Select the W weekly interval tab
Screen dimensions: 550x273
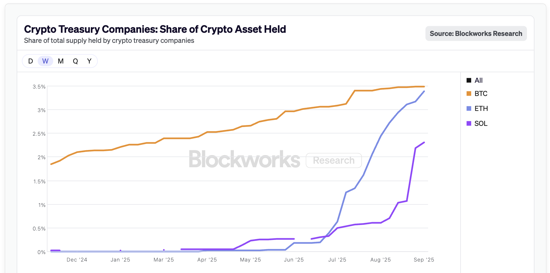[45, 61]
